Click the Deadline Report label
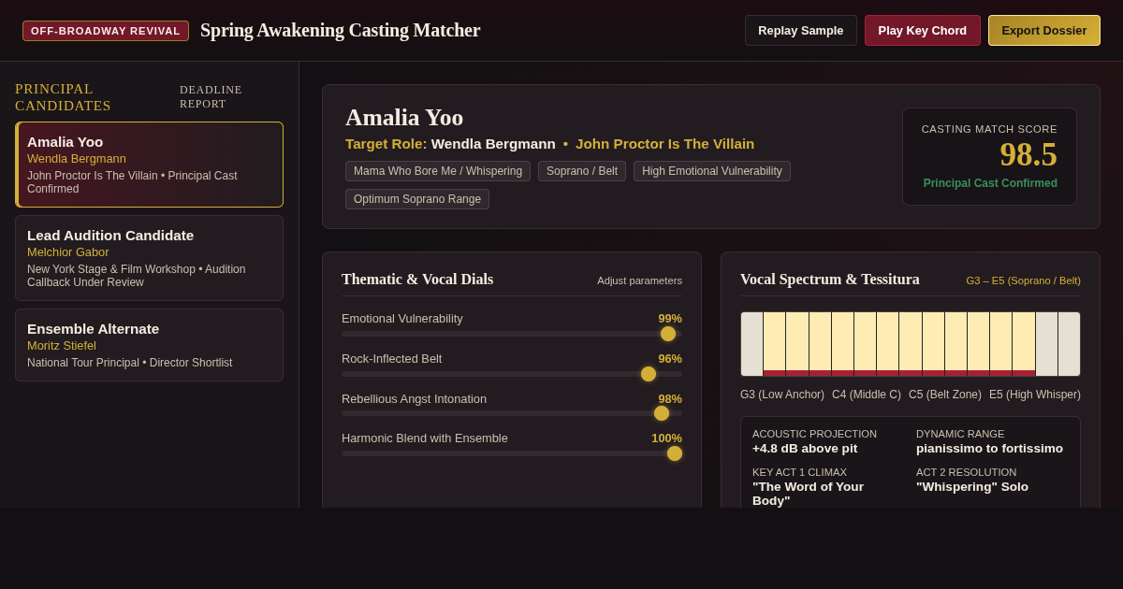 (x=211, y=96)
